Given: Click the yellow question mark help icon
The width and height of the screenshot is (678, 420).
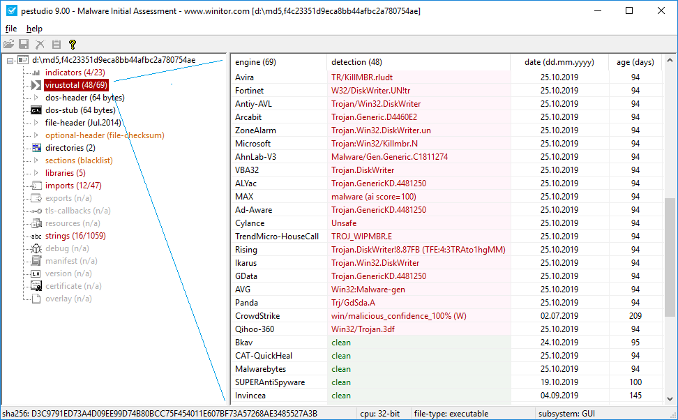Looking at the screenshot, I should [x=73, y=44].
